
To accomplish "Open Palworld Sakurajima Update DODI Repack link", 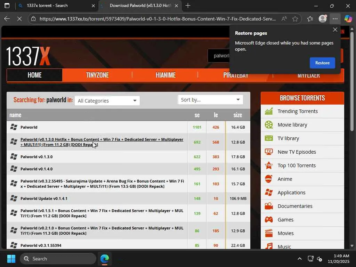I will (102, 184).
